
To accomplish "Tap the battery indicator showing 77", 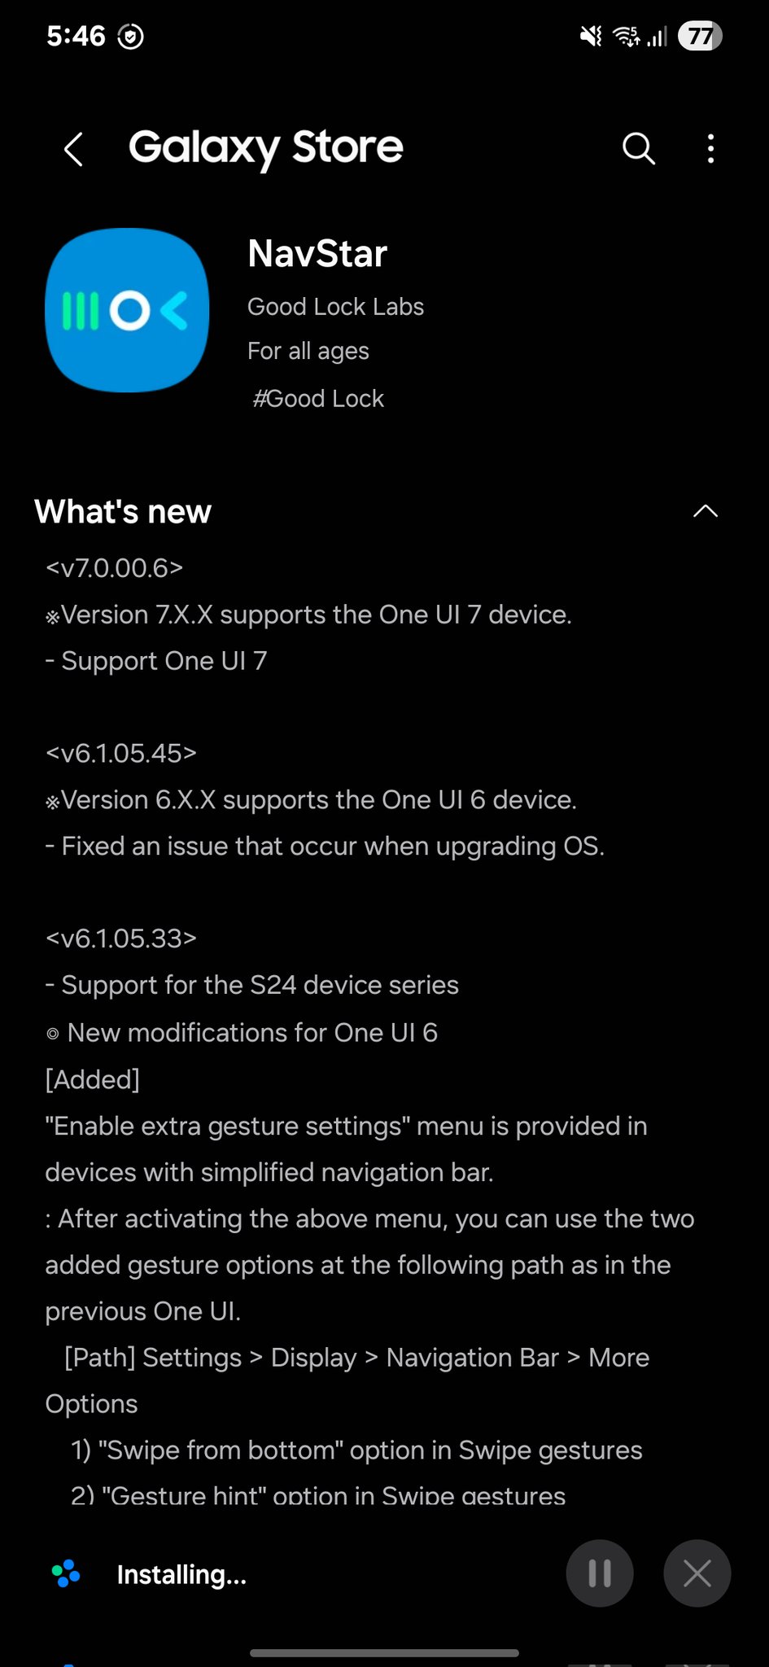I will click(x=700, y=36).
